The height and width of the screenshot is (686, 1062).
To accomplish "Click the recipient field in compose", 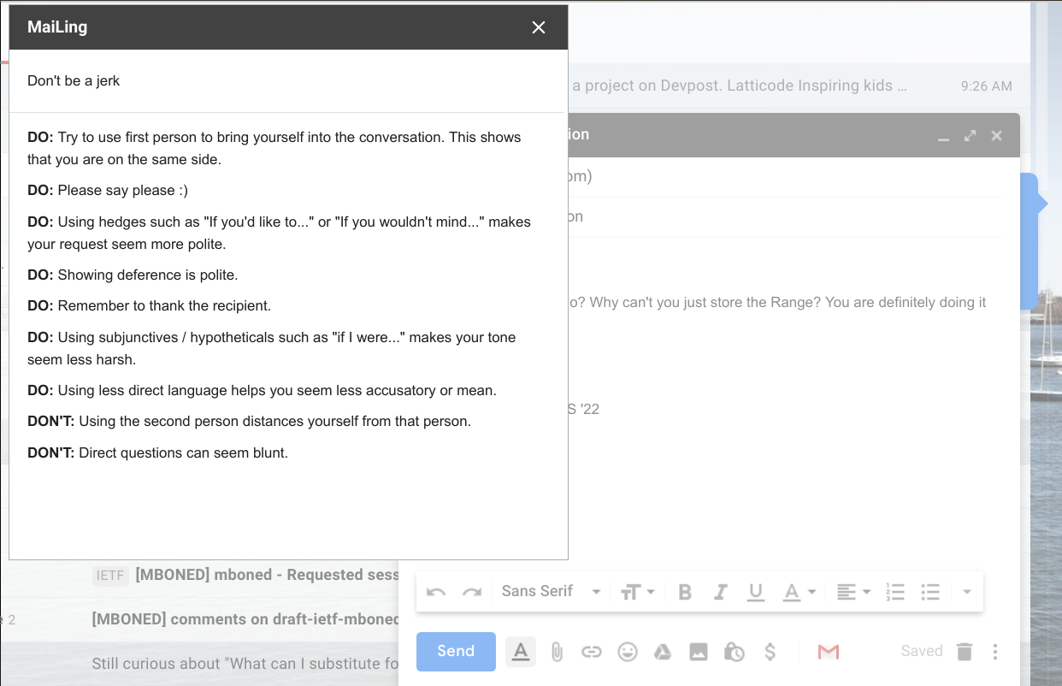I will 785,176.
